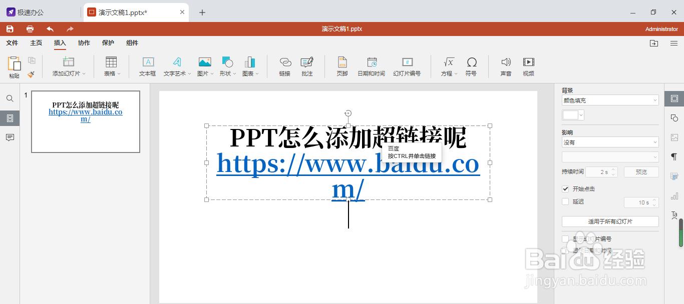Viewport: 684px width, 304px height.
Task: Click the Comment (批注) icon
Action: (x=307, y=62)
